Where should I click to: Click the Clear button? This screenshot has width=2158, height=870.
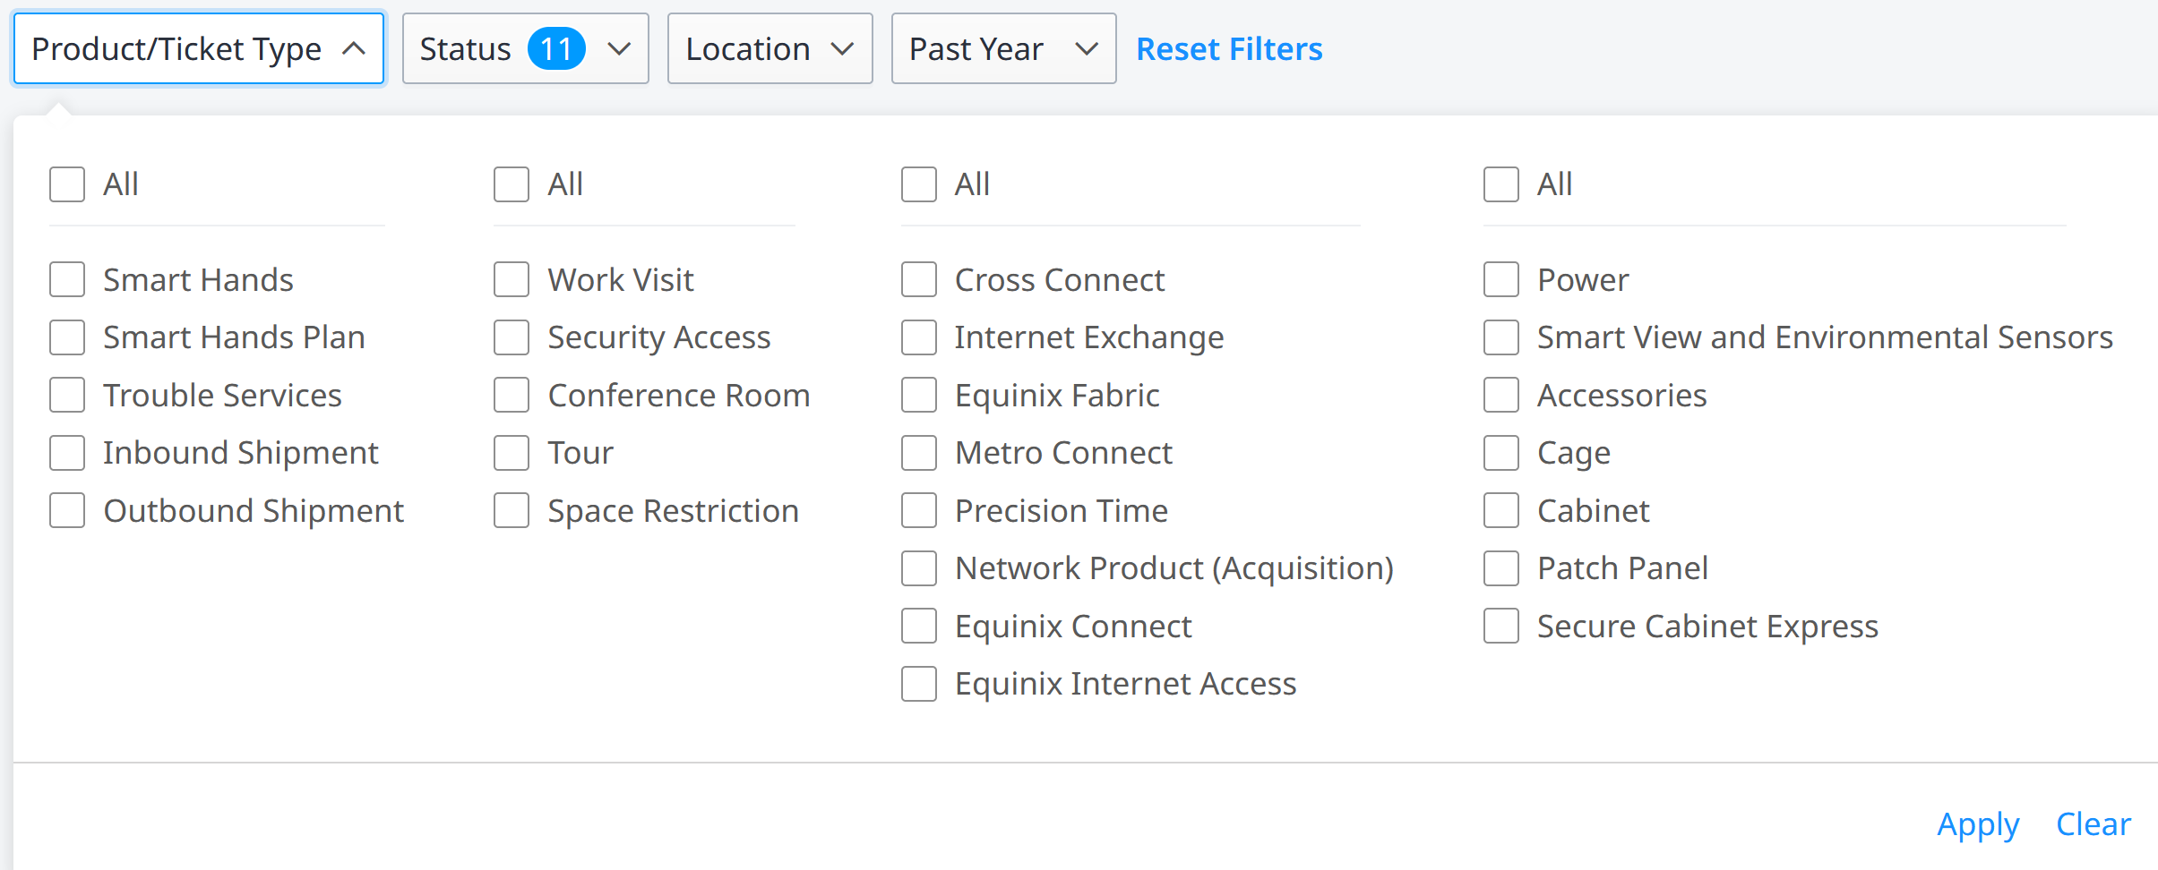(x=2093, y=823)
